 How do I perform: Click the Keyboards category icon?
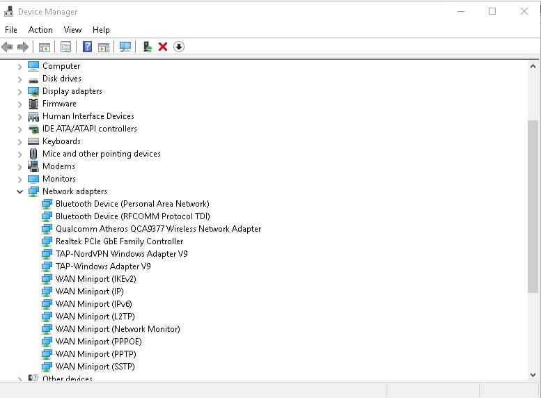[x=33, y=141]
